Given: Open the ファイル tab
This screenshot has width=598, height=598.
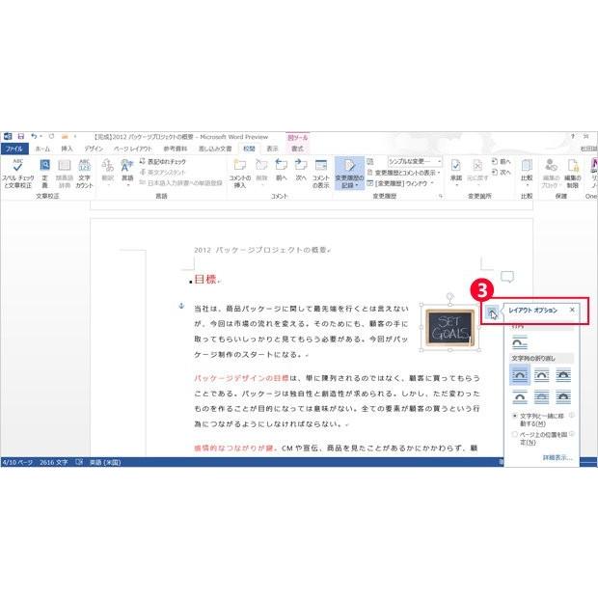Looking at the screenshot, I should (x=14, y=149).
